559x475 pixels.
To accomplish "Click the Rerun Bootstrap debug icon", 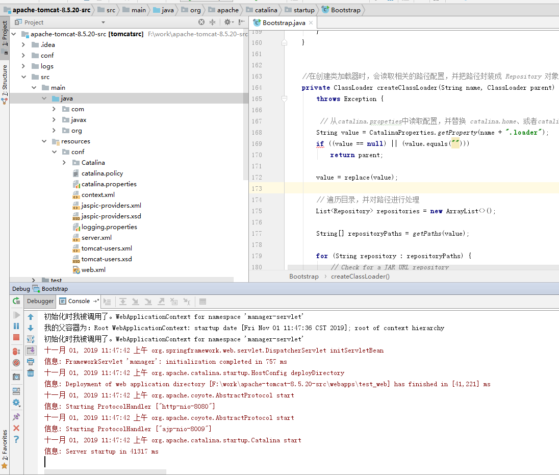I will (x=16, y=301).
